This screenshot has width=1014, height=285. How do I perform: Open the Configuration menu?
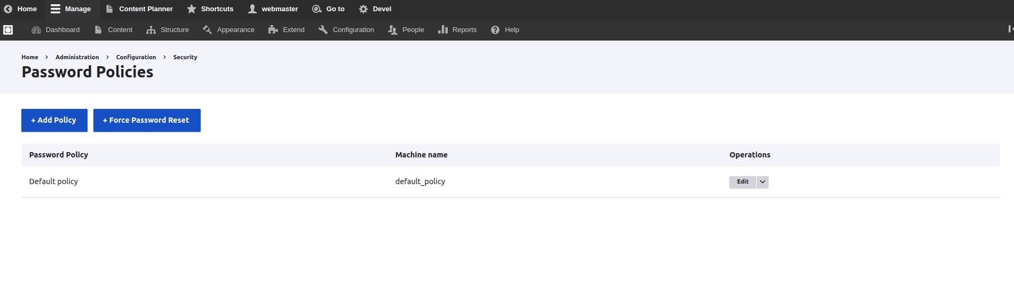pyautogui.click(x=346, y=30)
